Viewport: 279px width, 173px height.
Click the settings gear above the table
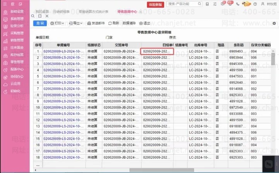tap(274, 24)
